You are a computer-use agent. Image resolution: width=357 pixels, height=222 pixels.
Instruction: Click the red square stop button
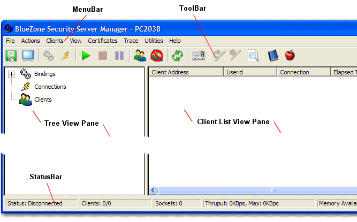(103, 56)
